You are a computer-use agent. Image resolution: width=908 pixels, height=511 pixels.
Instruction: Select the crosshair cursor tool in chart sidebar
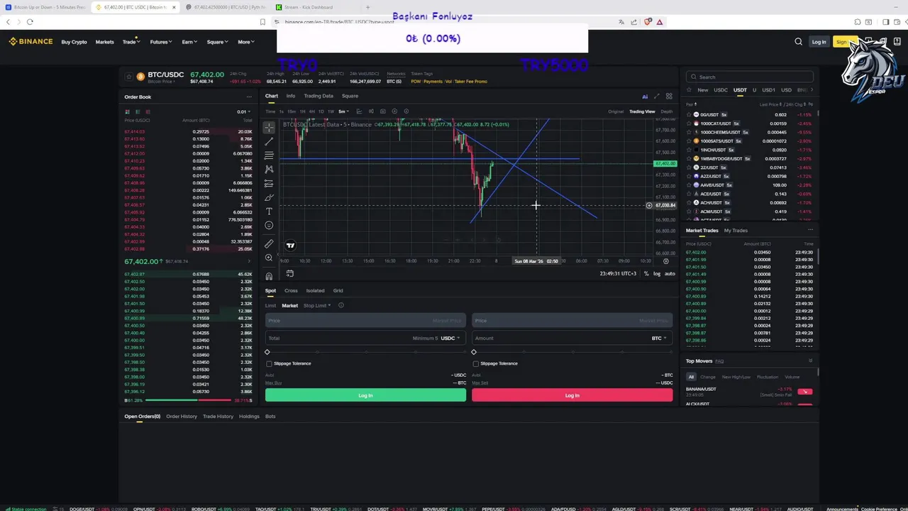(x=269, y=128)
